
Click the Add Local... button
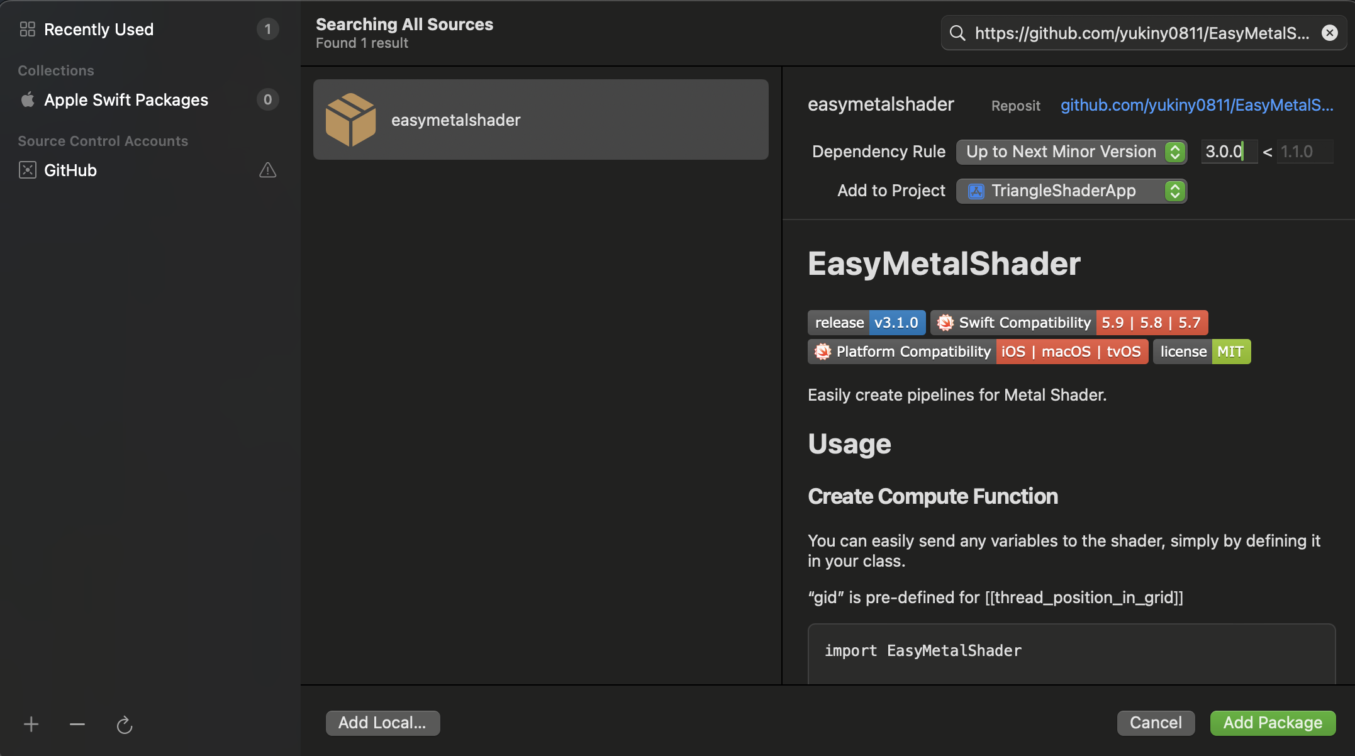[382, 723]
